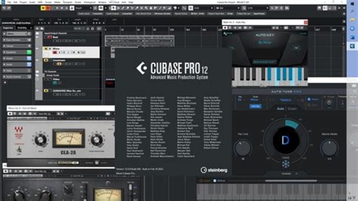This screenshot has height=201, width=358.
Task: Click the Gain knob on CLA-2A
Action: tap(40, 140)
